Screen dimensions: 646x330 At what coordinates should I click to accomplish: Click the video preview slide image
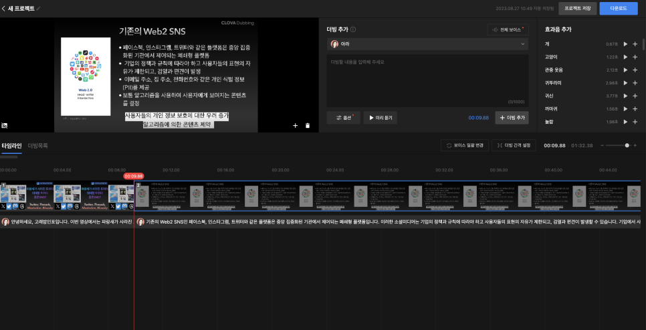(156, 75)
